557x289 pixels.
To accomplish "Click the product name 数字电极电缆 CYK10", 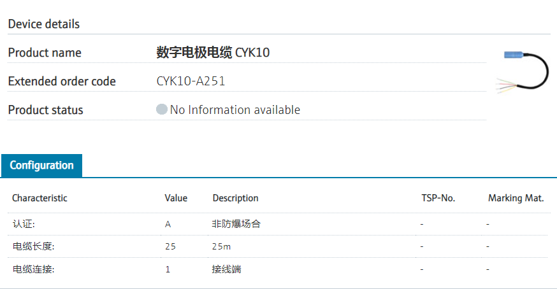I will coord(213,53).
